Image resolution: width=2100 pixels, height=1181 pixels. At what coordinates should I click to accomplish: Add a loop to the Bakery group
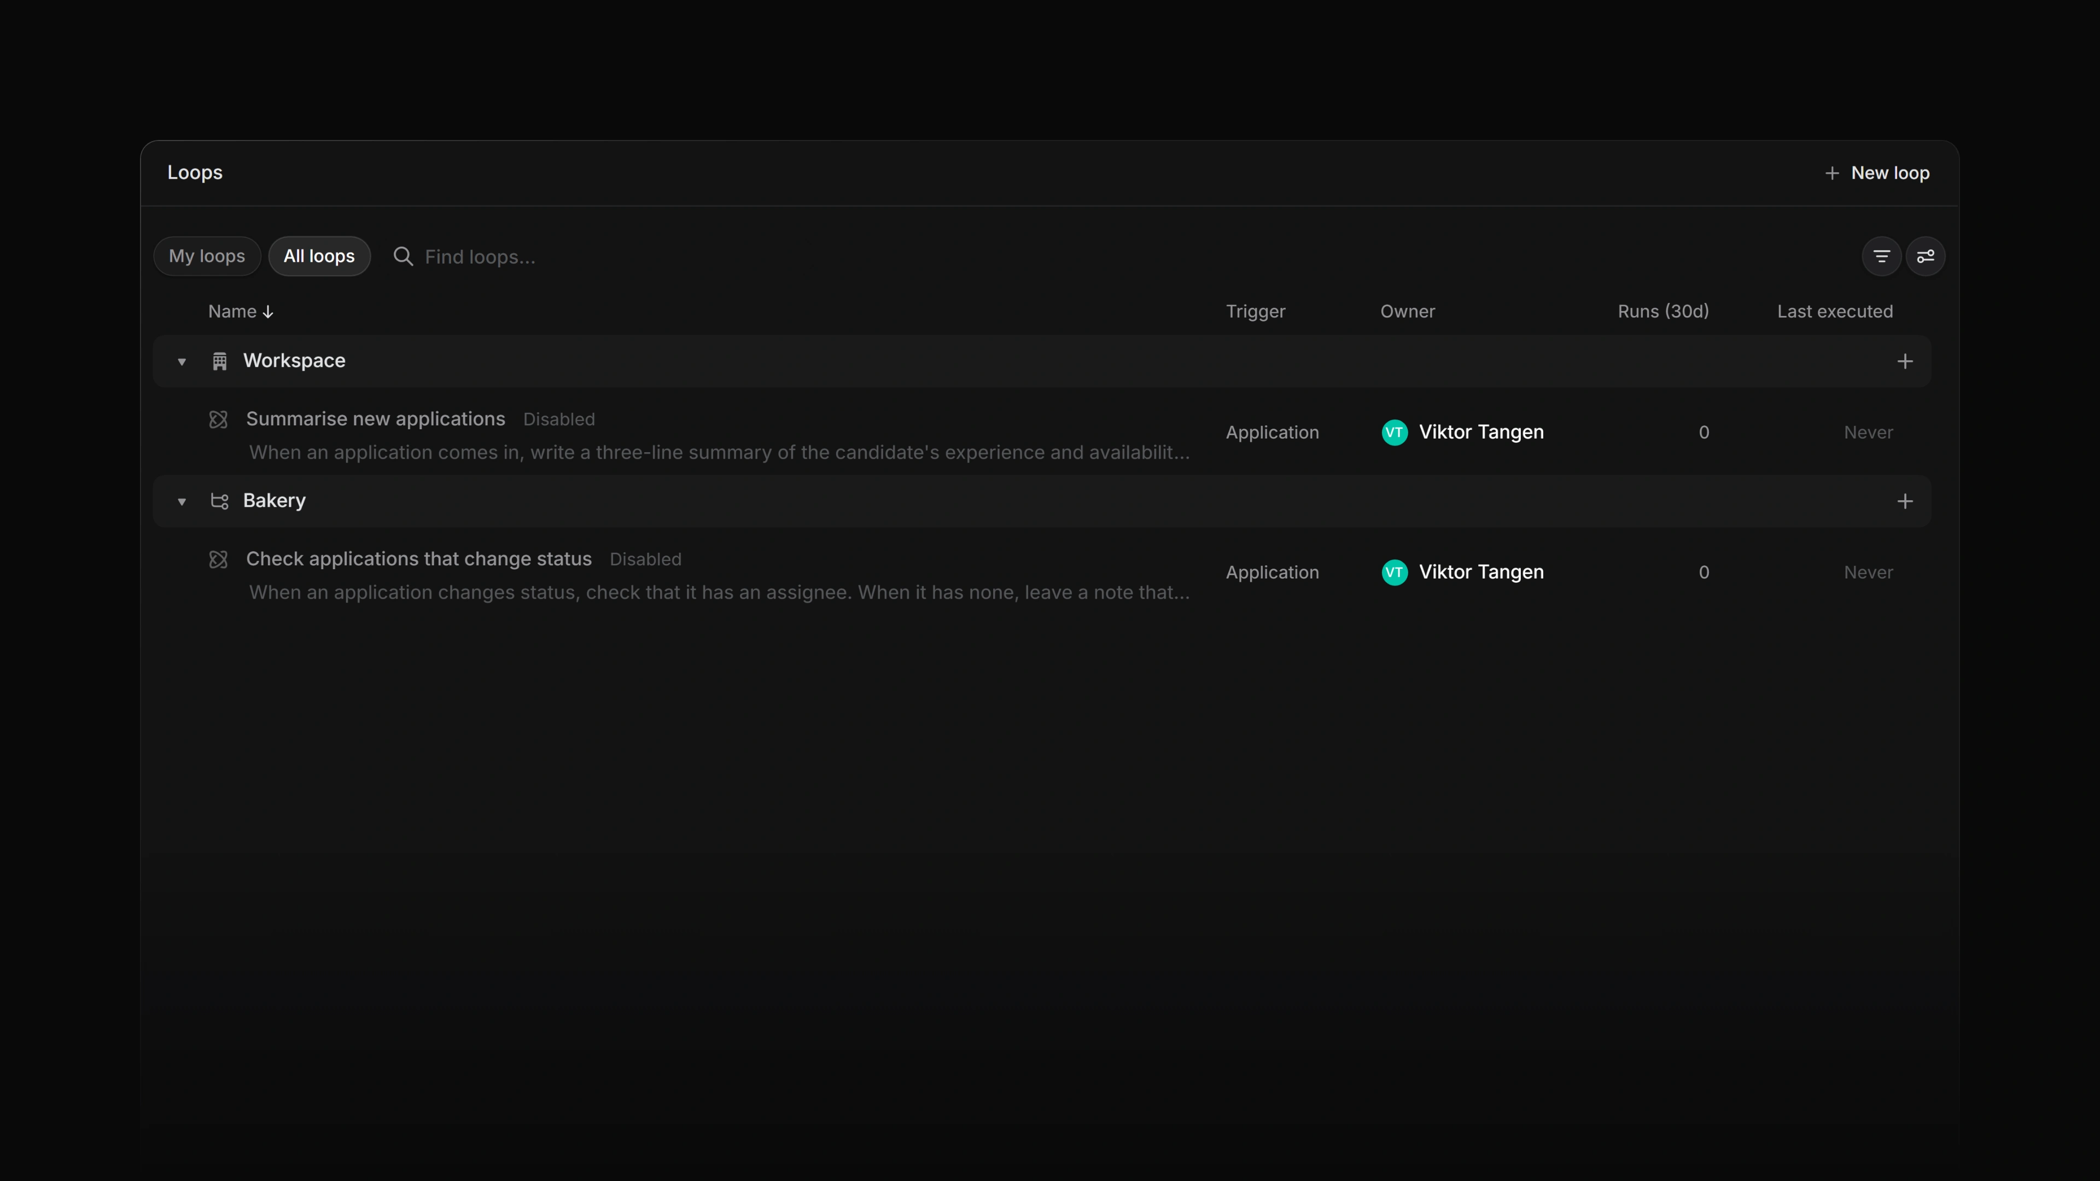(1904, 501)
